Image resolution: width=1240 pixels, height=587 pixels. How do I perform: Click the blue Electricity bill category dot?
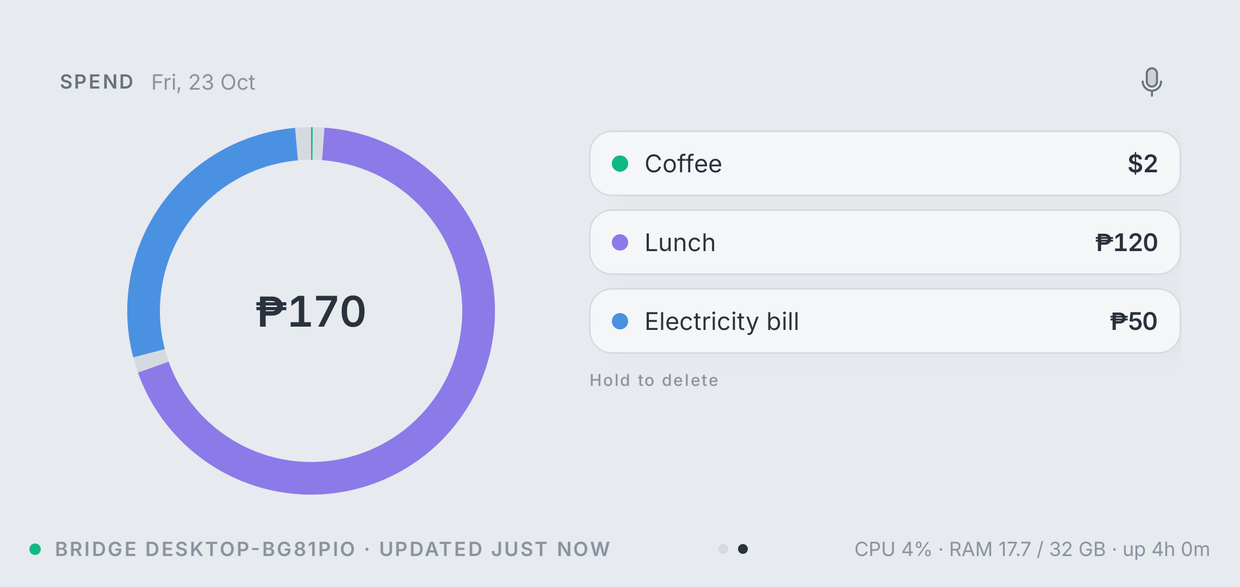click(x=620, y=321)
